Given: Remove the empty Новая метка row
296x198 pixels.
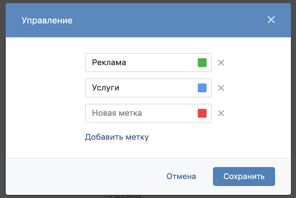Looking at the screenshot, I should (x=222, y=113).
